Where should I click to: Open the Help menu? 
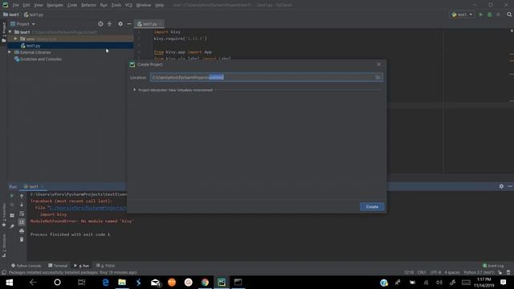159,6
